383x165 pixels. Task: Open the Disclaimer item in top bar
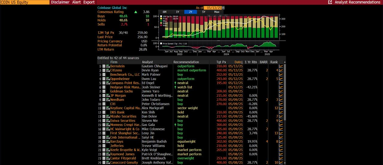pyautogui.click(x=60, y=2)
